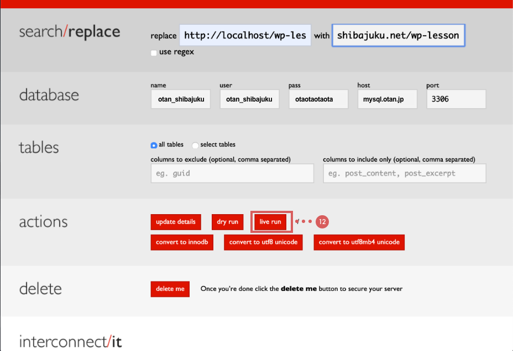Click the database user field
Screen dimensions: 513x351
pos(249,99)
